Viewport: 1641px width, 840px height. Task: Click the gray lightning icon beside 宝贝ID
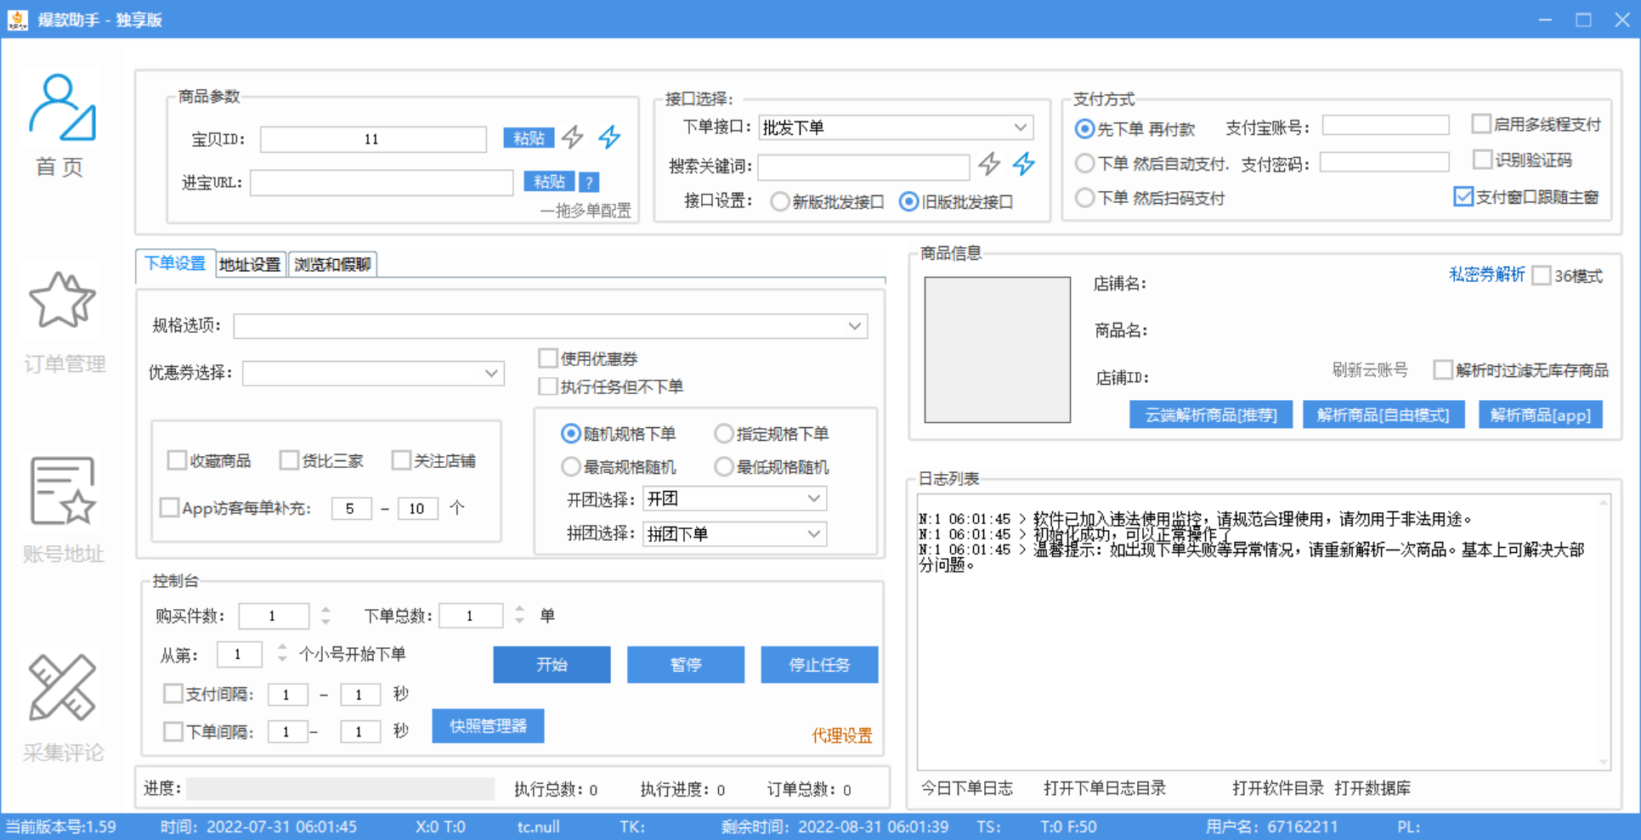tap(573, 138)
